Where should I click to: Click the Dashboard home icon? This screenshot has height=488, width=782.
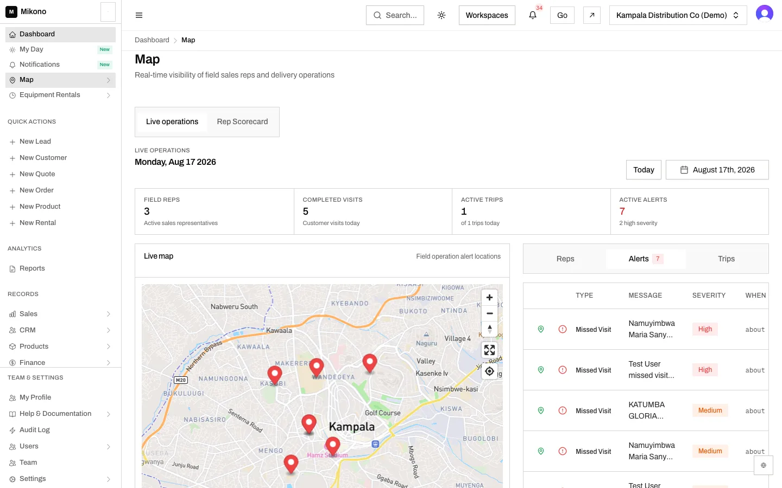[x=12, y=34]
